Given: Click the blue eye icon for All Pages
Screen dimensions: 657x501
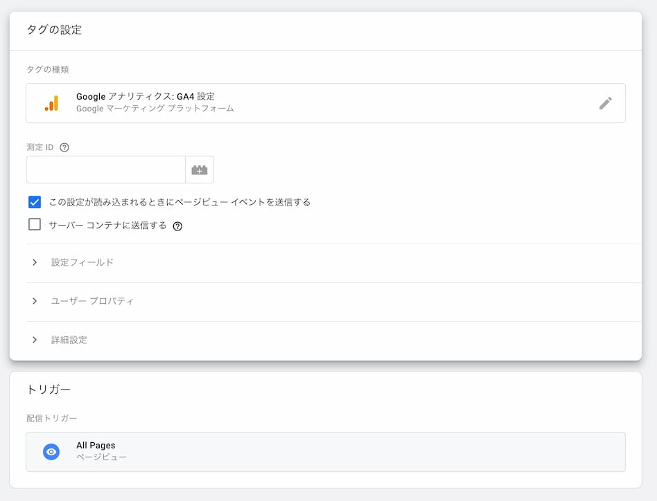Looking at the screenshot, I should point(51,452).
